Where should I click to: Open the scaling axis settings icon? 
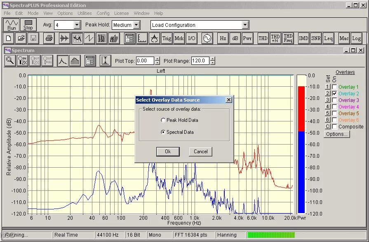(142, 38)
